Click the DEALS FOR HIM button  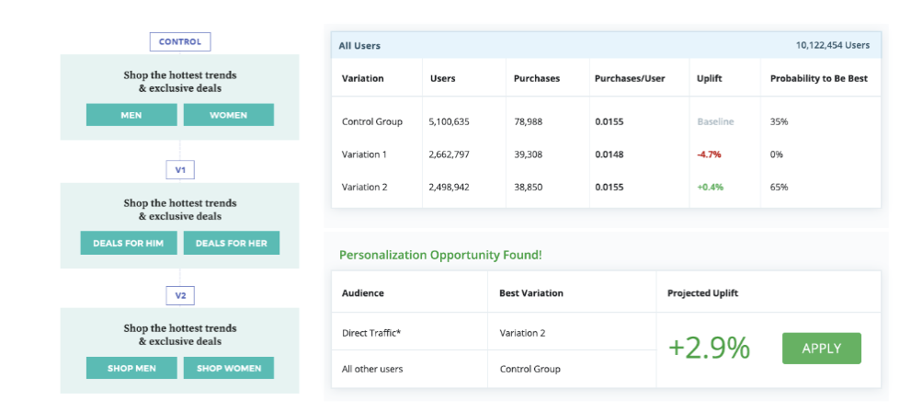129,243
